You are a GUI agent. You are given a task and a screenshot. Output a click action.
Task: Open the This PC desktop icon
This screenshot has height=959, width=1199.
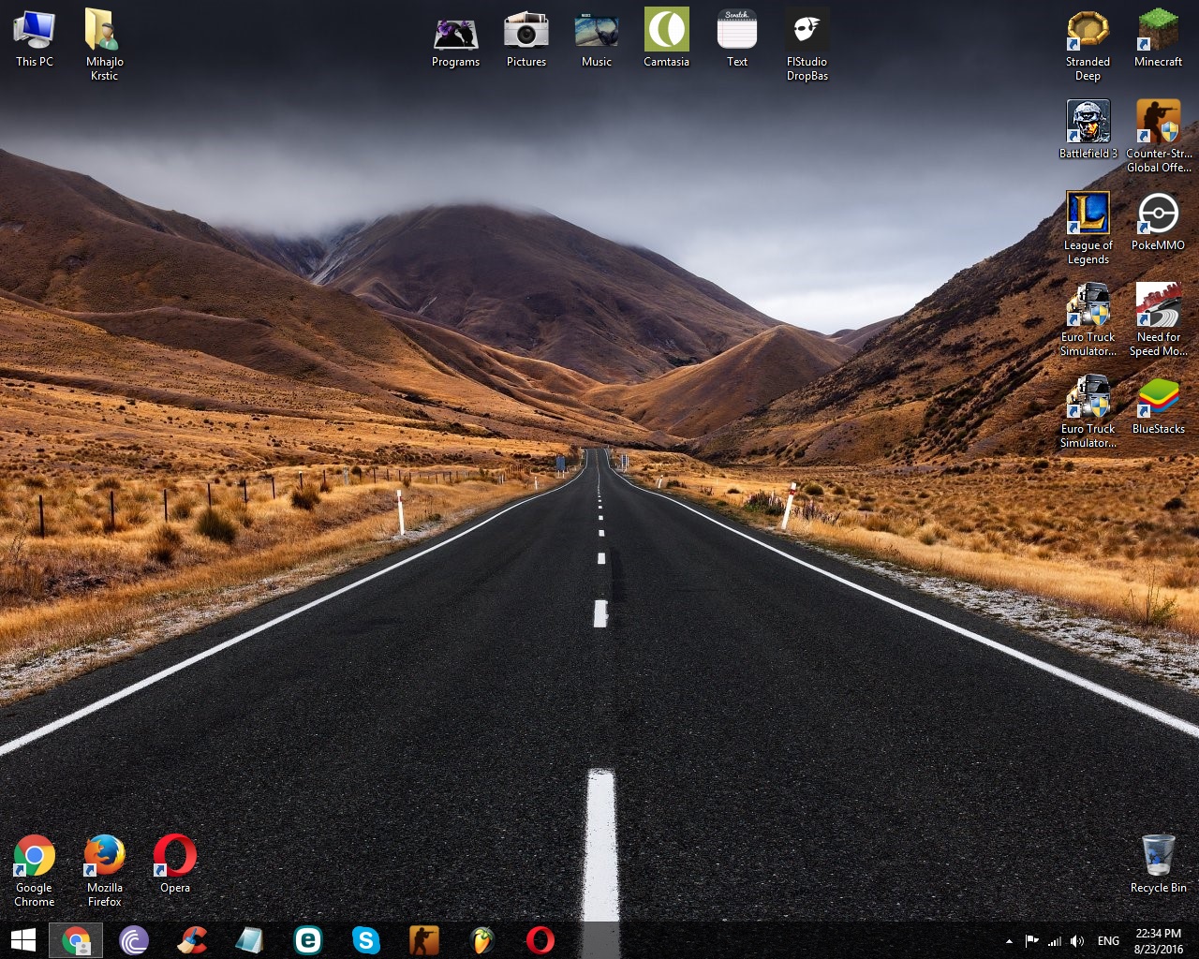[35, 38]
